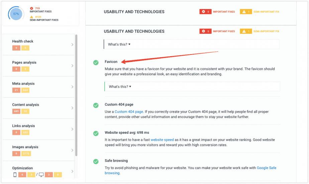Click the mobile phone icon under Optimization
Screen dimensions: 309x184
(15, 175)
